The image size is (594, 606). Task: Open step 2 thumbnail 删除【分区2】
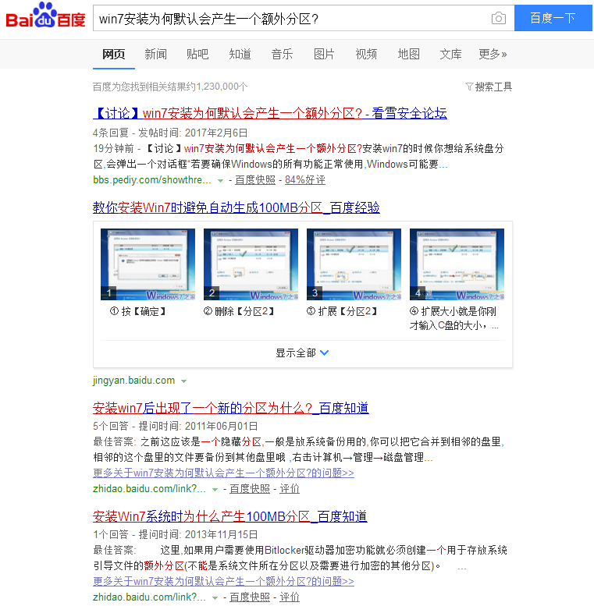tap(251, 264)
